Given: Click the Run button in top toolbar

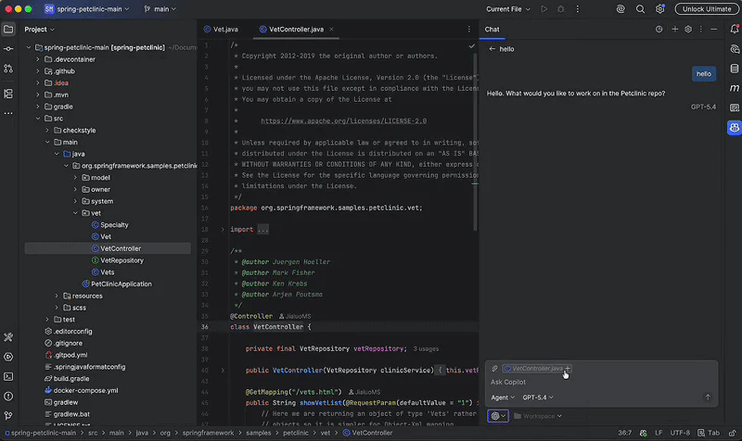Looking at the screenshot, I should pos(544,9).
